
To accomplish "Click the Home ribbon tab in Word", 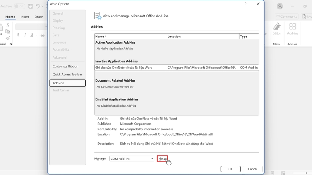I will click(x=11, y=17).
